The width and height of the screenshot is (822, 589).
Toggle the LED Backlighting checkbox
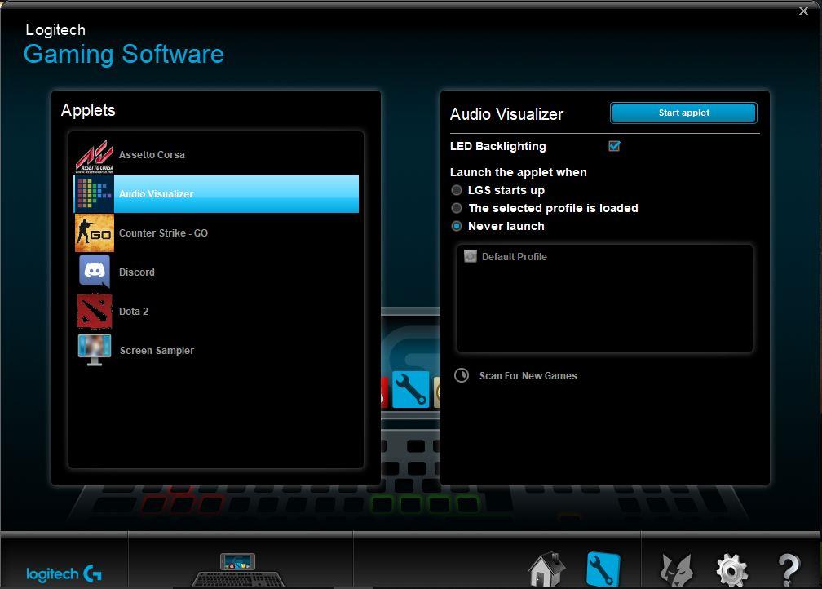(614, 146)
